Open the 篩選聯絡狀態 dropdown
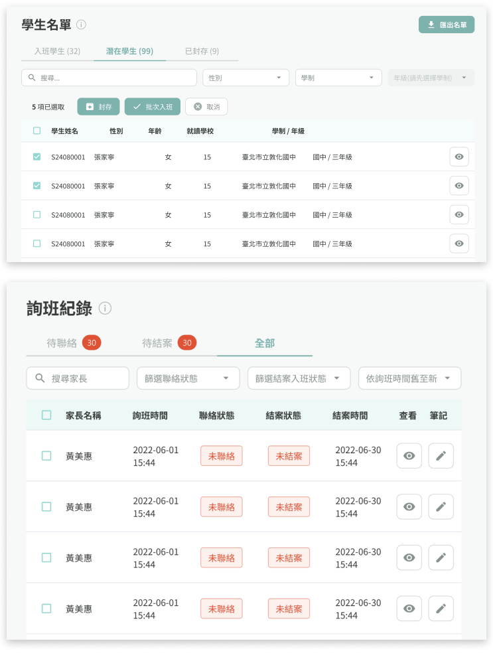The image size is (493, 653). [188, 378]
